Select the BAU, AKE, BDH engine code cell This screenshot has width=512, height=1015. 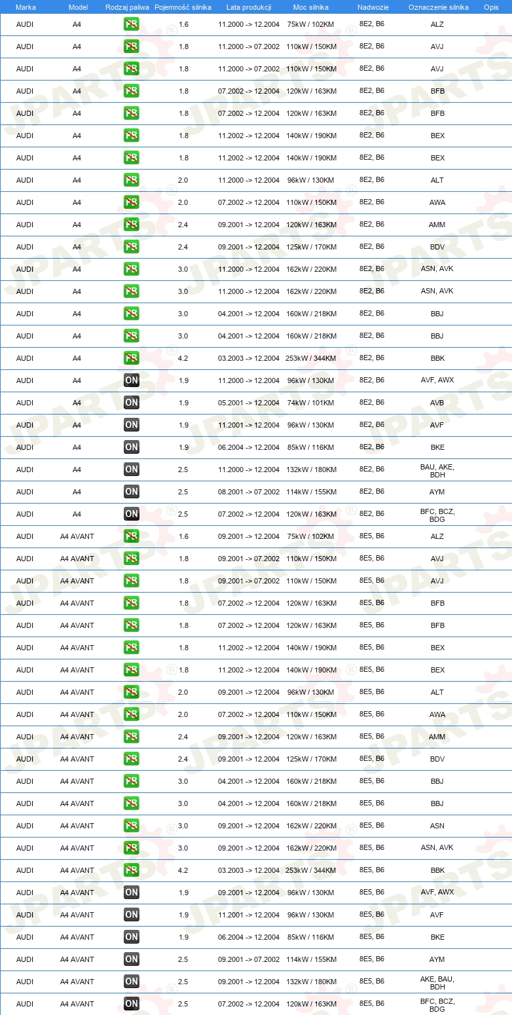437,471
